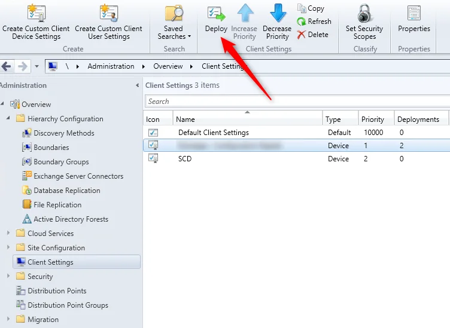
Task: Select Client Settings in the tree
Action: tap(77, 262)
